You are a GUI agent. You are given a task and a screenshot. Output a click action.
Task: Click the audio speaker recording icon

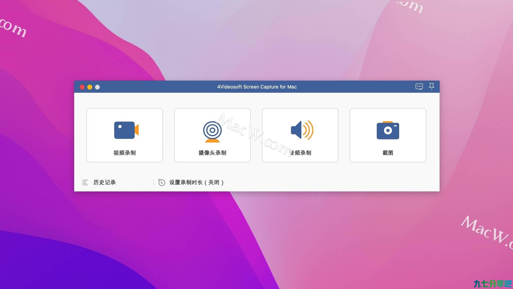coord(302,130)
